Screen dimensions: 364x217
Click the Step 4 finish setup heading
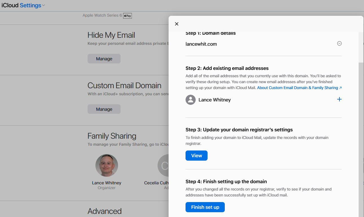pos(226,181)
